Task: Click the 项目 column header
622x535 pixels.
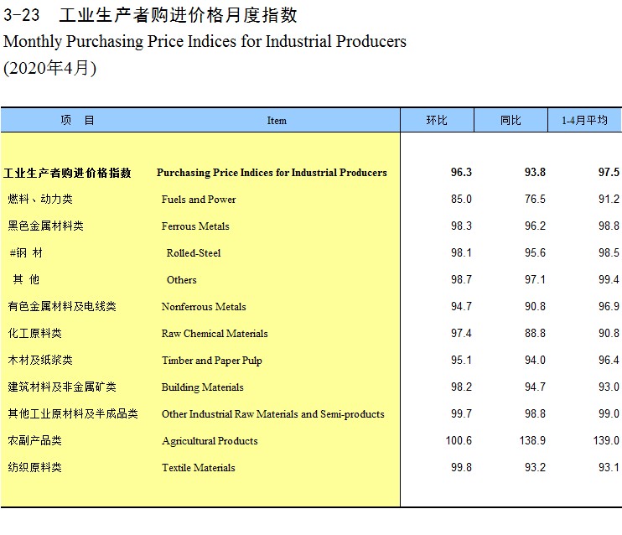Action: click(x=77, y=120)
